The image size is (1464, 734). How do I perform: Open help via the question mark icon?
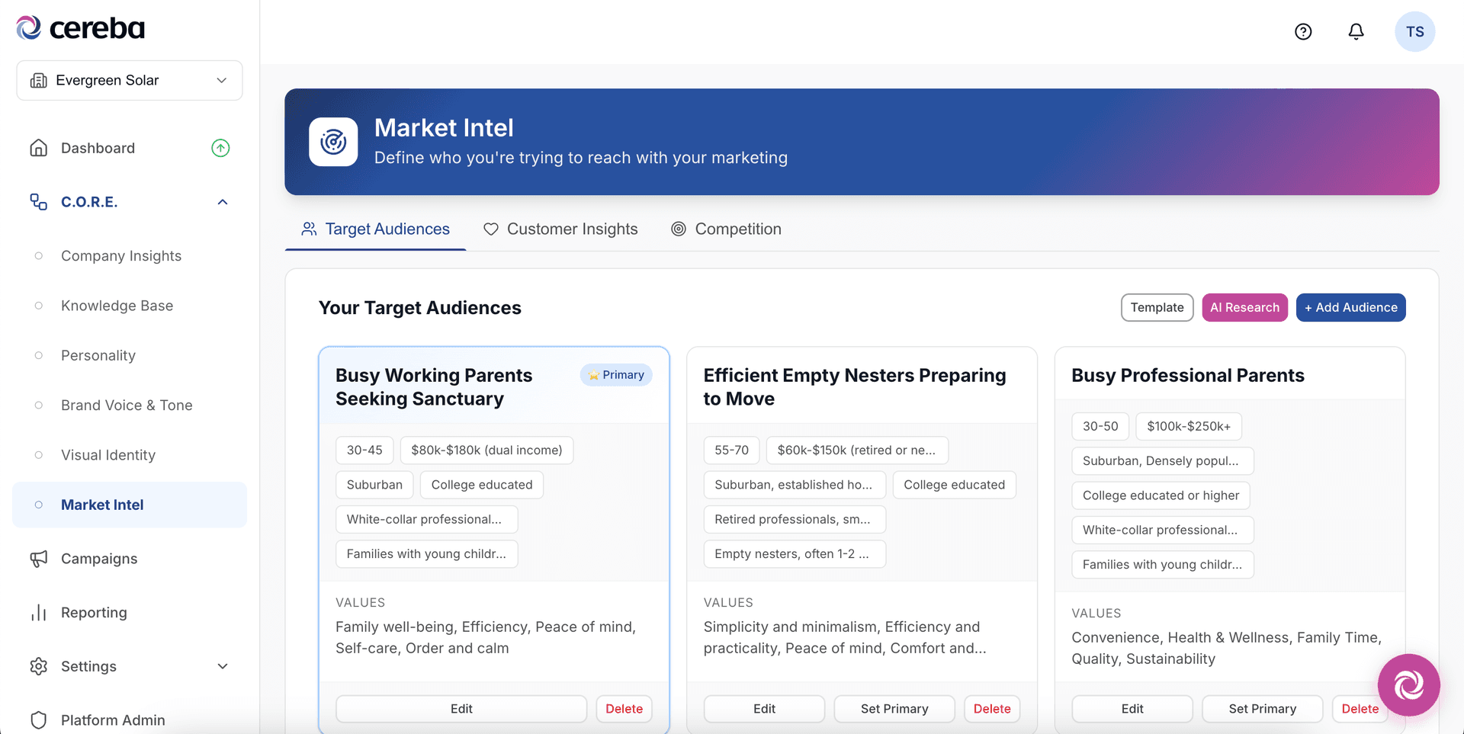tap(1302, 31)
